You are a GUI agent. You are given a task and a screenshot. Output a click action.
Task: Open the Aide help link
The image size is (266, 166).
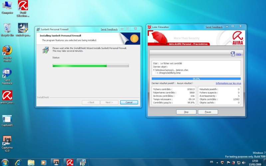click(238, 54)
